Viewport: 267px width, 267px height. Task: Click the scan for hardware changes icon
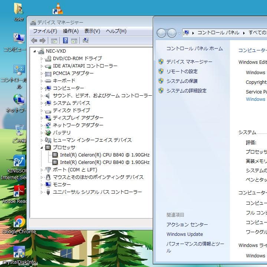(86, 40)
